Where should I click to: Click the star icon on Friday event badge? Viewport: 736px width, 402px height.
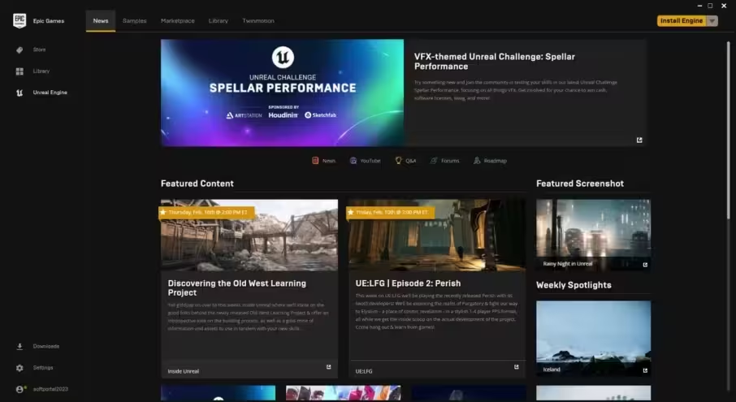click(350, 213)
